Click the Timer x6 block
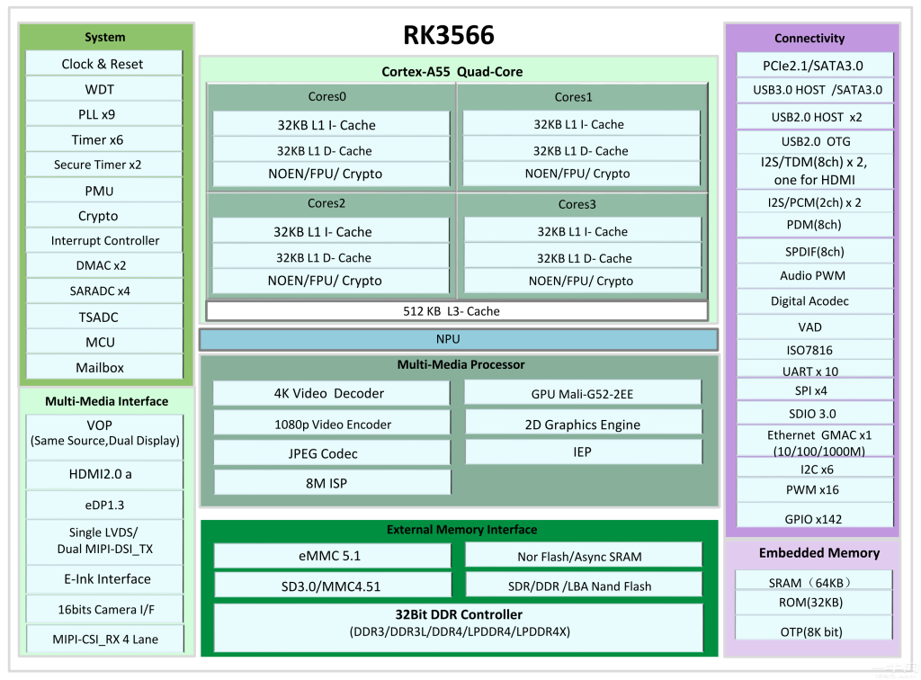 coord(104,139)
